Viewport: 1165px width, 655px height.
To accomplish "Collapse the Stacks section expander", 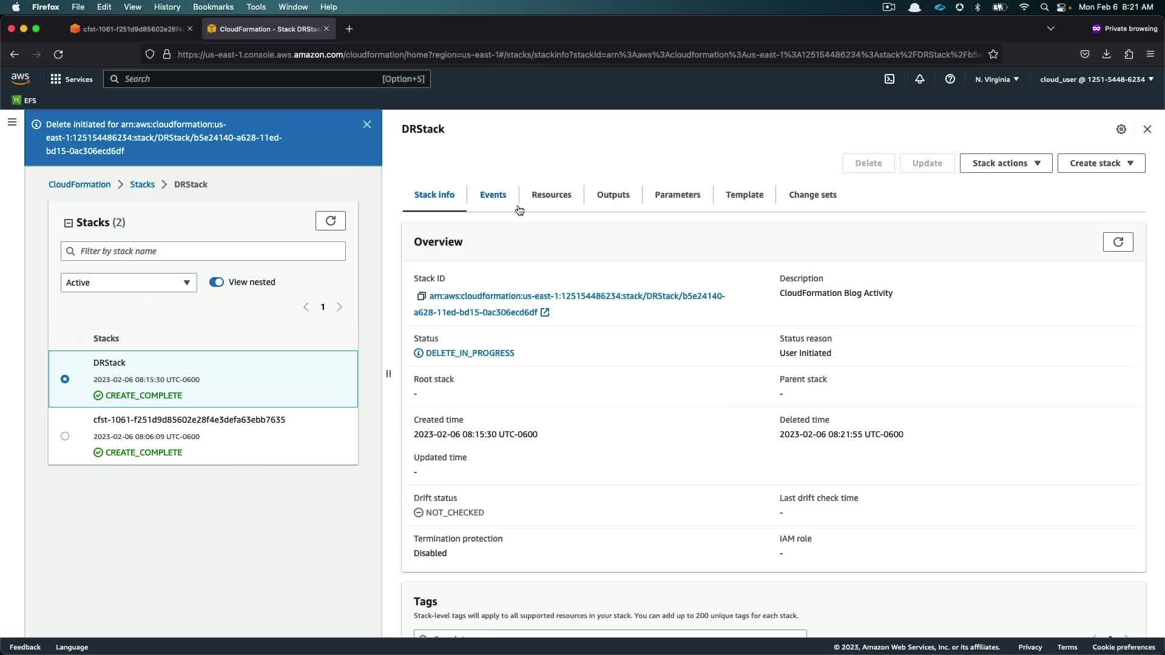I will [x=69, y=223].
